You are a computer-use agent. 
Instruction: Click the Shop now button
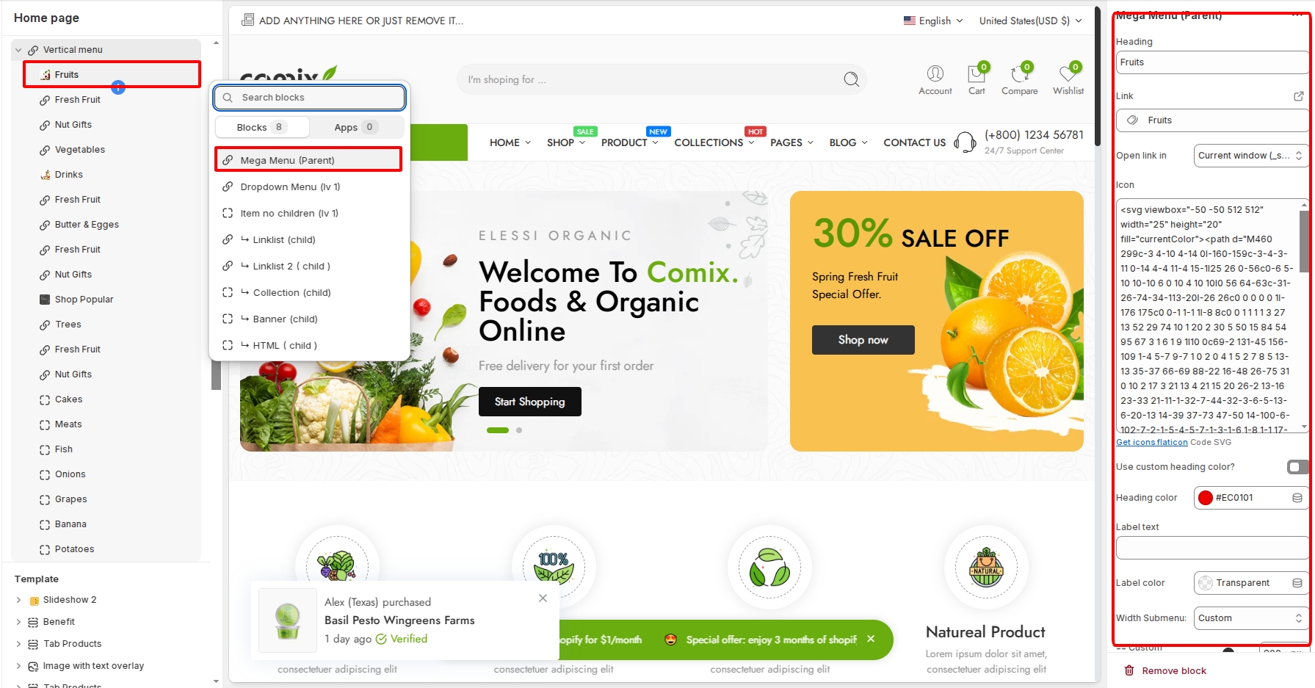coord(863,340)
